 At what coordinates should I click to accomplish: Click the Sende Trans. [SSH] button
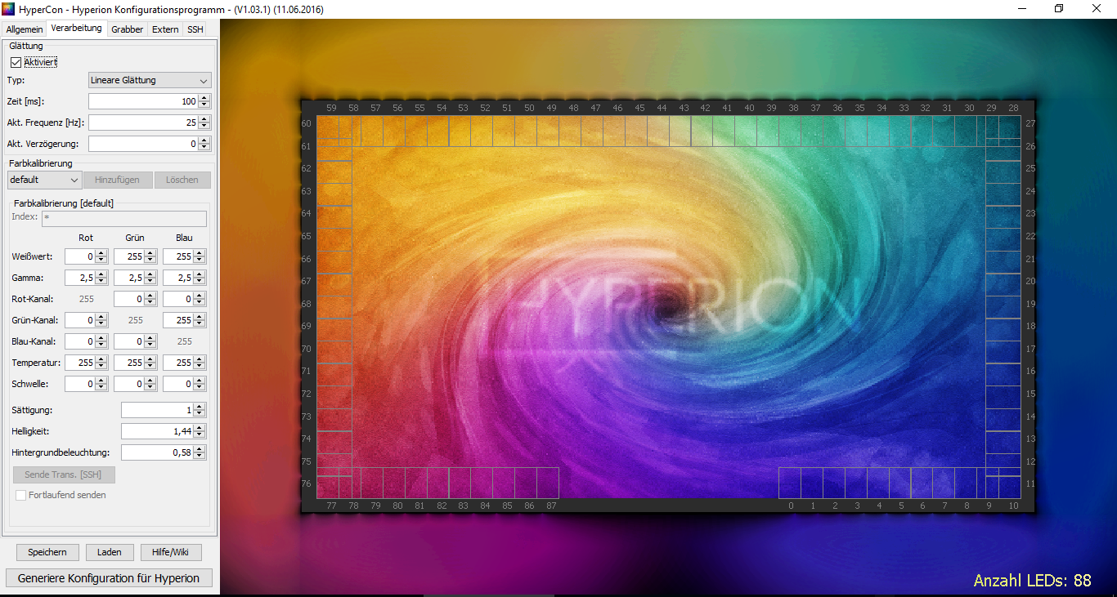click(x=64, y=474)
